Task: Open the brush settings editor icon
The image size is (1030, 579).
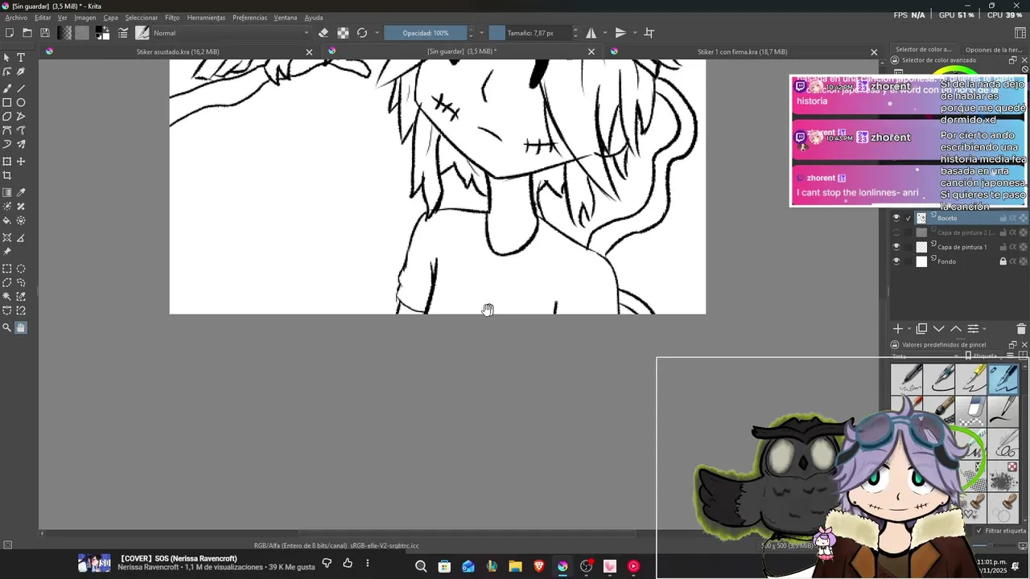Action: coord(123,33)
